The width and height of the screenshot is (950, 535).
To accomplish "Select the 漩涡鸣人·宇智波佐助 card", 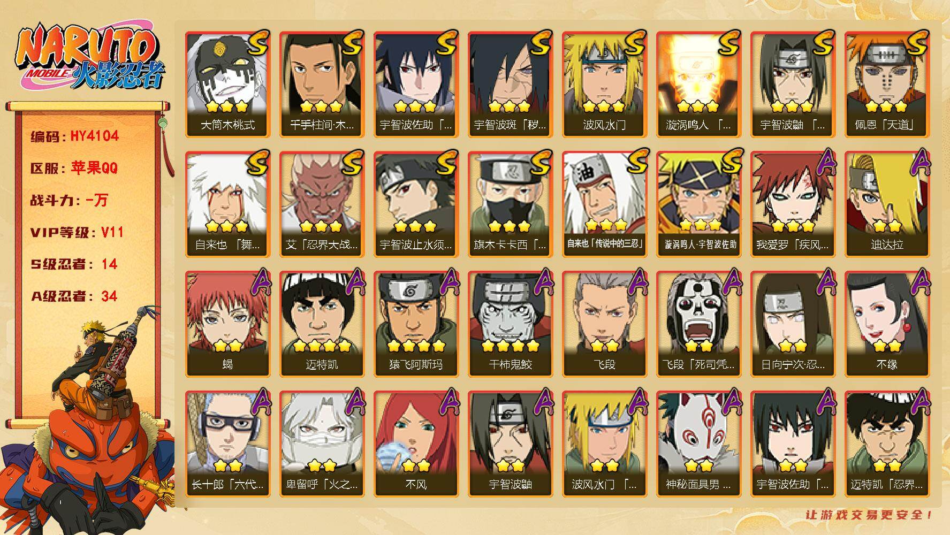I will click(x=699, y=204).
